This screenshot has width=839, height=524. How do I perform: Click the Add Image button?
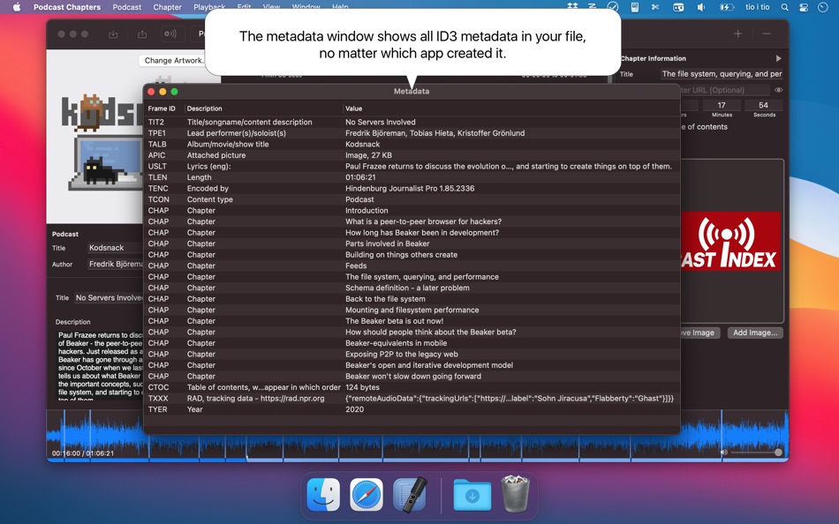[755, 333]
